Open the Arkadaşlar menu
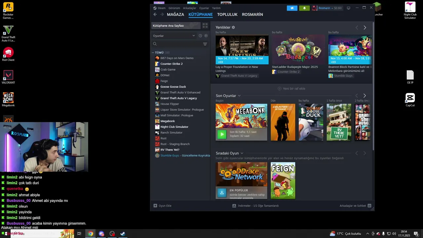The height and width of the screenshot is (238, 423). click(190, 8)
